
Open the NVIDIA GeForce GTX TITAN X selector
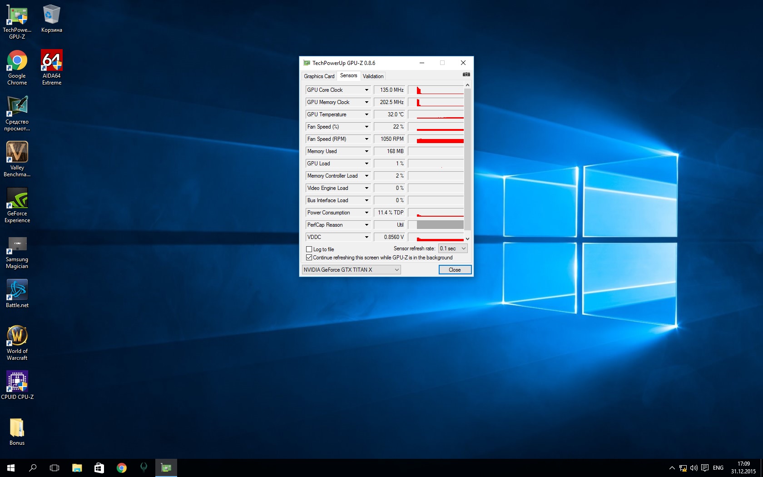pyautogui.click(x=351, y=270)
